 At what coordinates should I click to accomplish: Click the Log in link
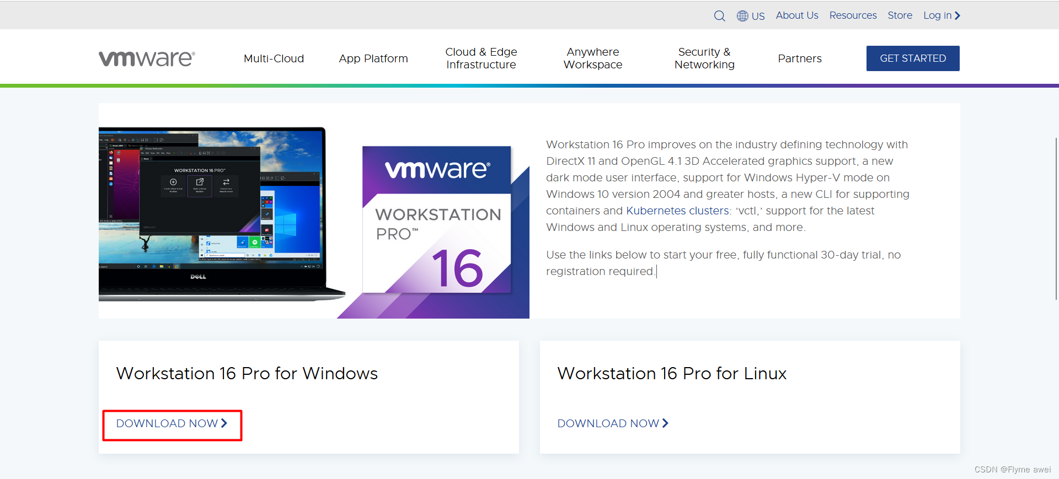click(x=942, y=15)
